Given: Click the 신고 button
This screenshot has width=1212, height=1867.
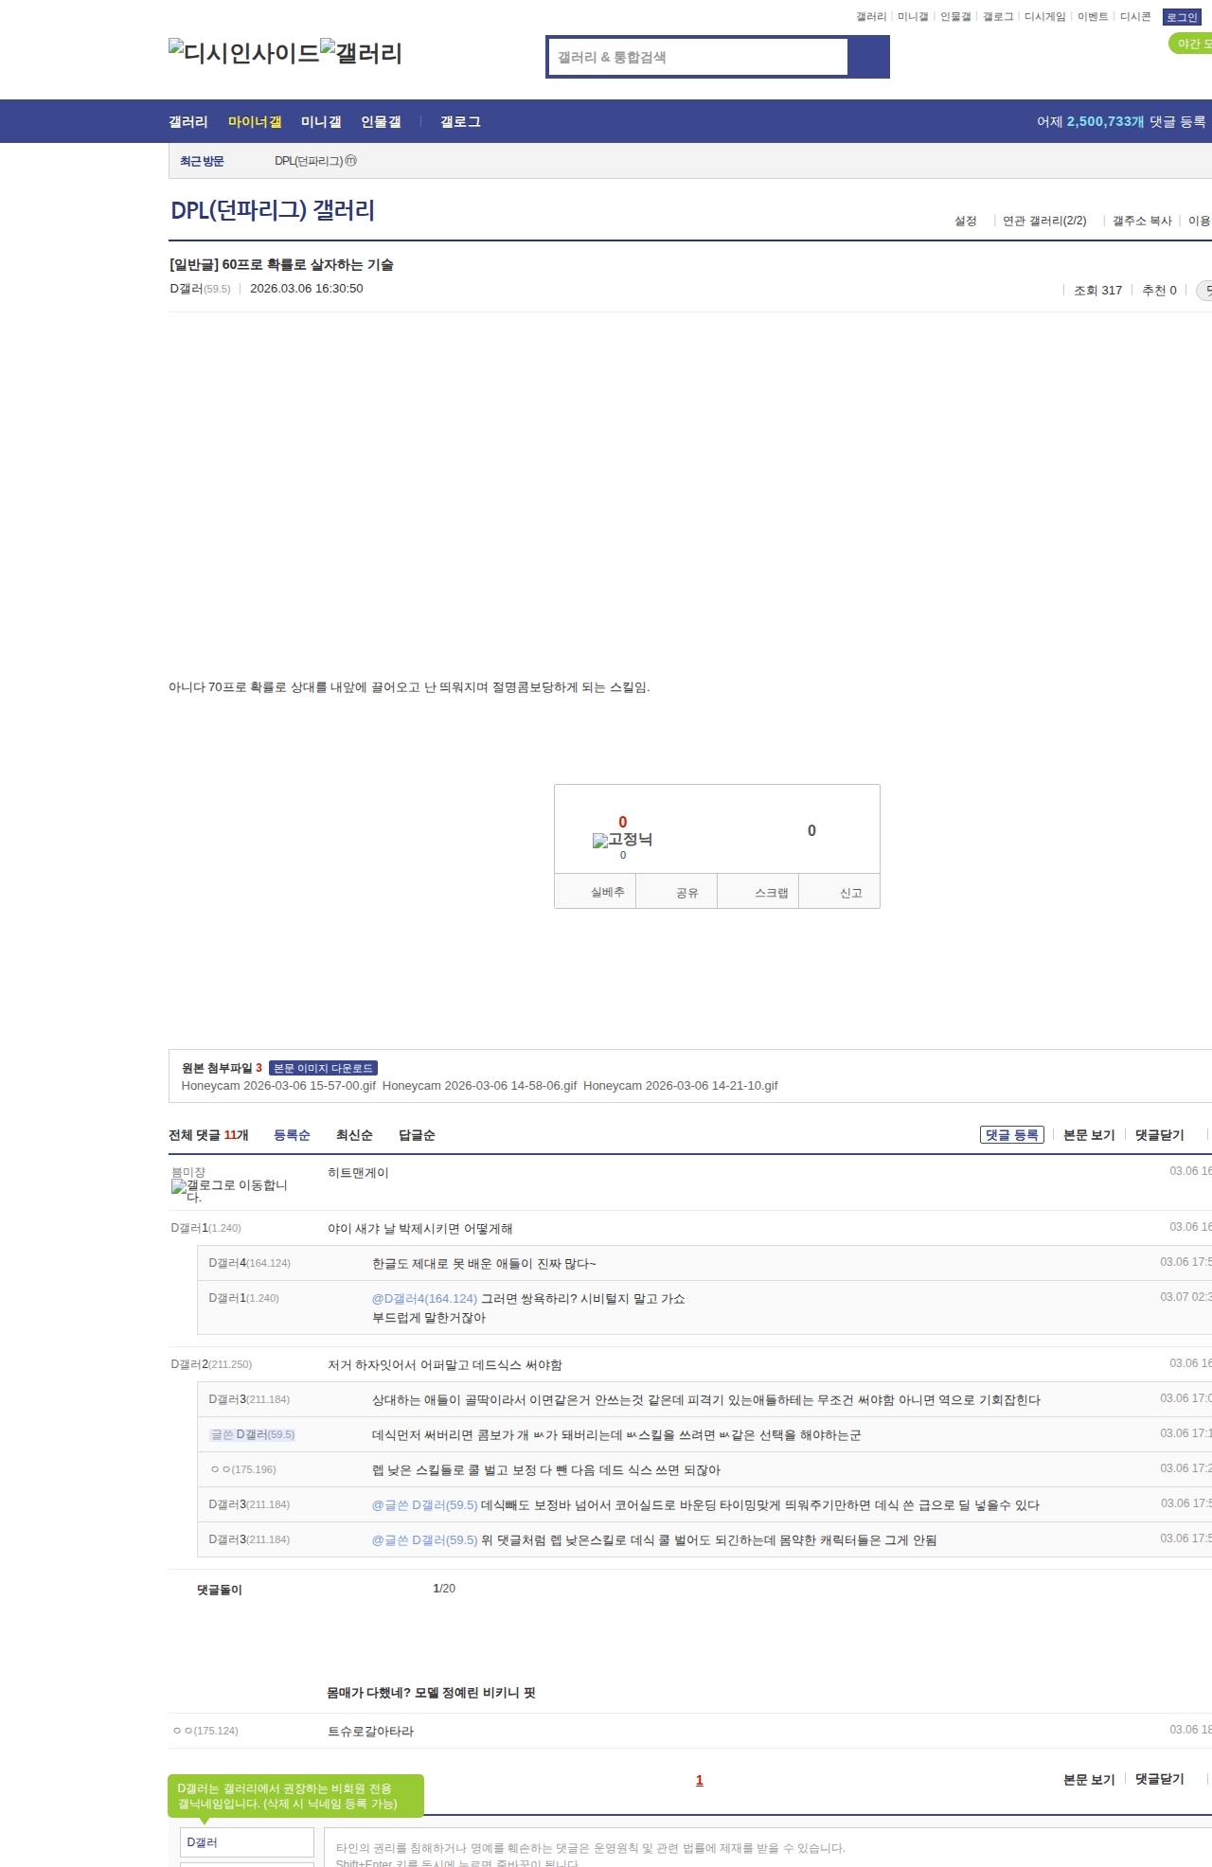Looking at the screenshot, I should 839,892.
